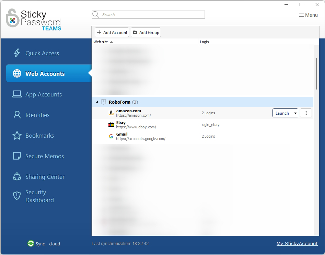Switch to App Accounts
Viewport: 325px width, 255px height.
tap(44, 94)
